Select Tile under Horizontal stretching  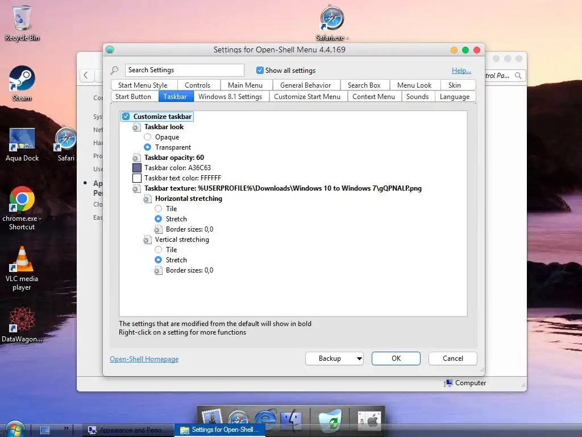[158, 209]
